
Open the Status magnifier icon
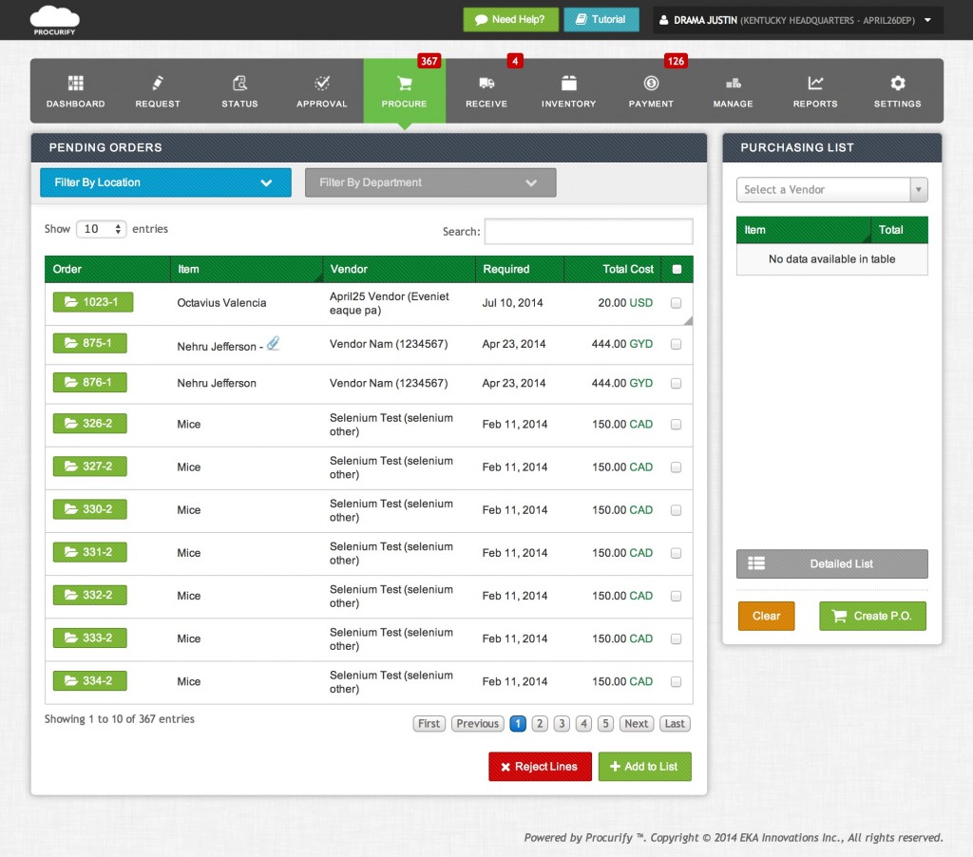tap(239, 84)
